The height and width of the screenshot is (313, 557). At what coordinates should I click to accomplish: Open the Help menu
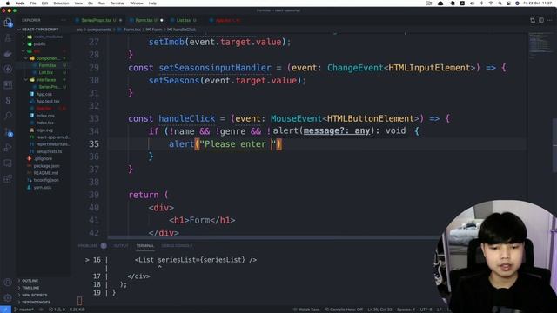[x=152, y=3]
